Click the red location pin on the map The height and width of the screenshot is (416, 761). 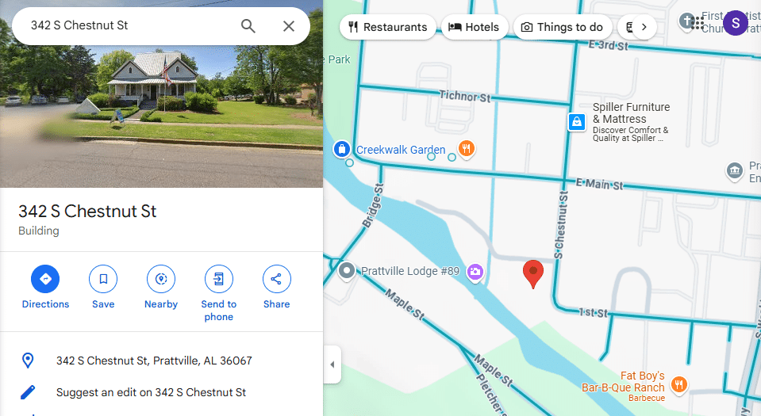[x=533, y=273]
